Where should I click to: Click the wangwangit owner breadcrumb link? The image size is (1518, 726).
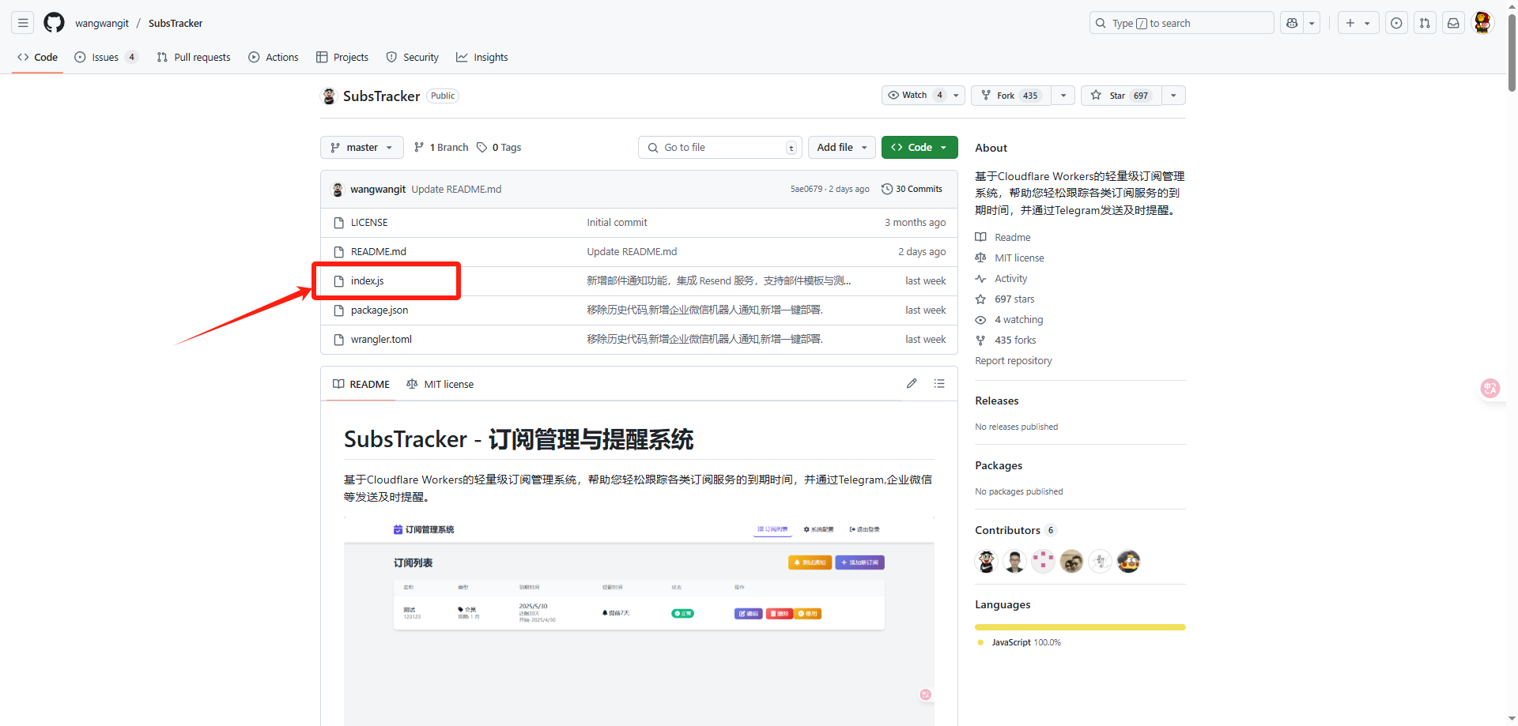102,23
